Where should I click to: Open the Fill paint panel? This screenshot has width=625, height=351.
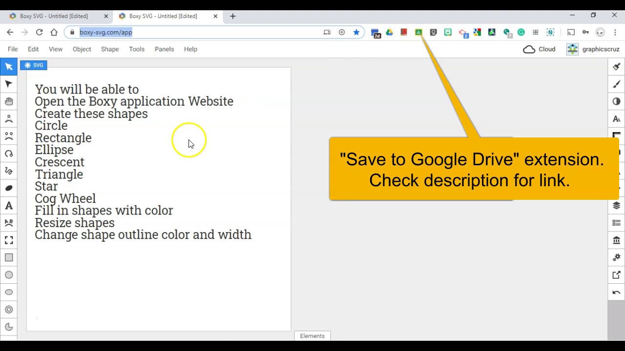tap(616, 67)
